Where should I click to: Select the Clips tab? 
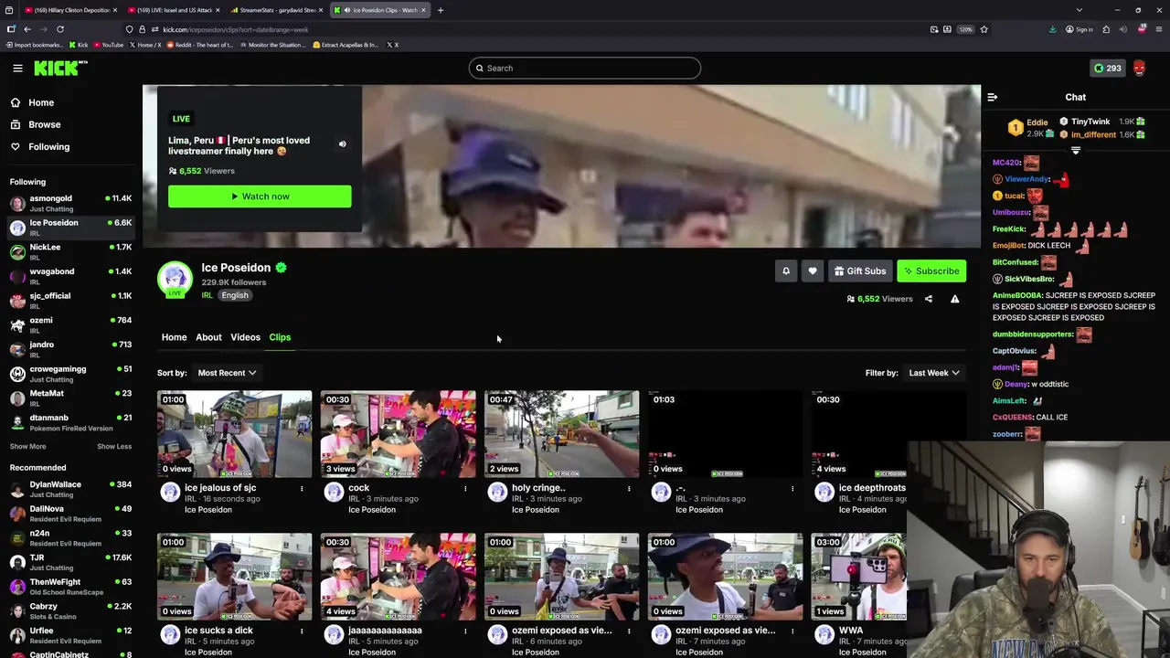(280, 337)
